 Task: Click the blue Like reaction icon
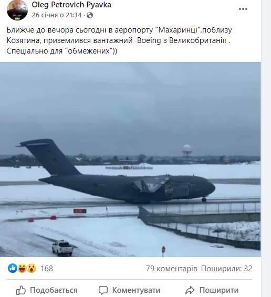[13, 268]
